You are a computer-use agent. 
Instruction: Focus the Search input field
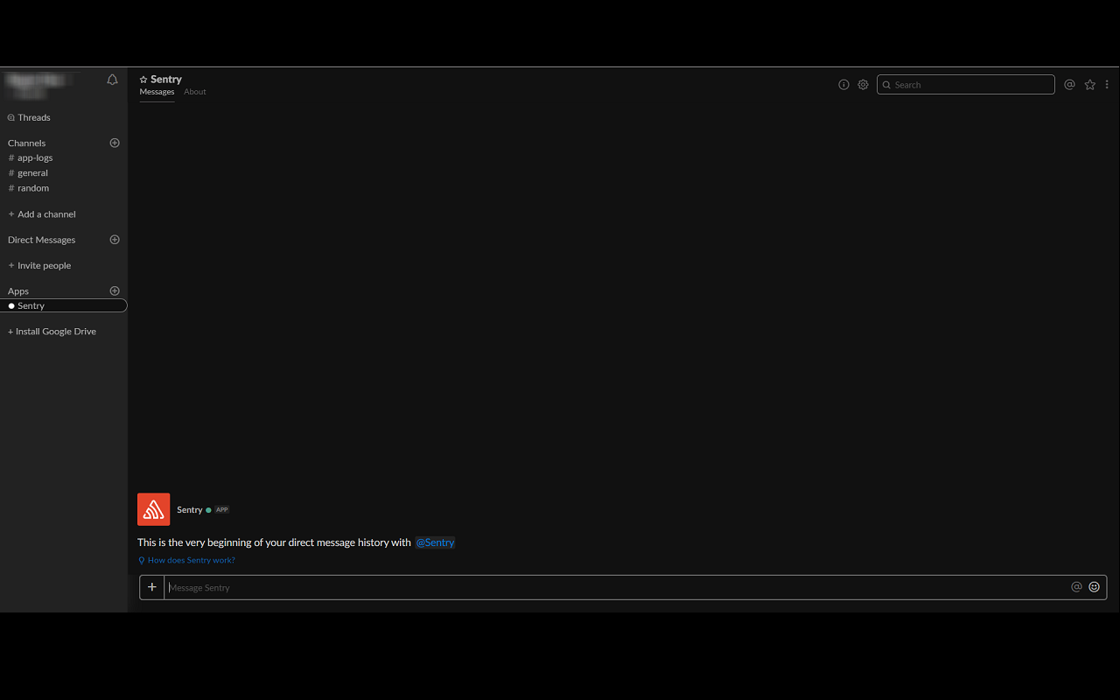pyautogui.click(x=966, y=85)
